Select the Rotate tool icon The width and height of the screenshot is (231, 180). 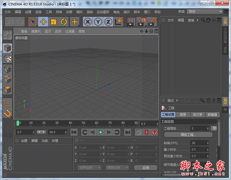coord(64,22)
